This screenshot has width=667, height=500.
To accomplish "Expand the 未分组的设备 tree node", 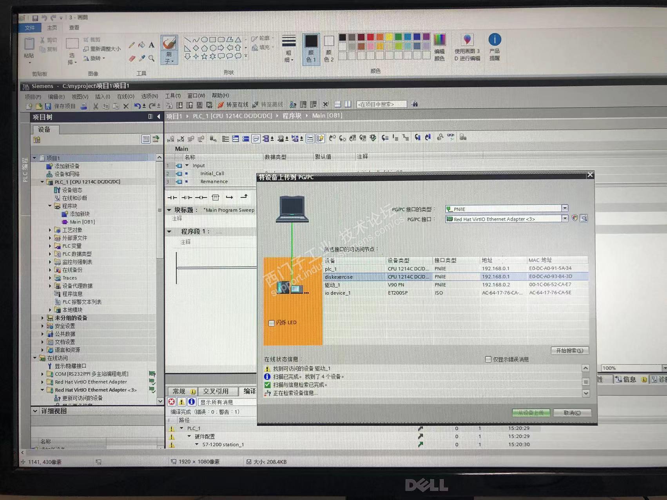I will point(42,318).
